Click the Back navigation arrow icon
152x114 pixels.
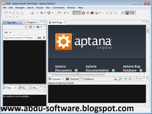click(x=6, y=17)
